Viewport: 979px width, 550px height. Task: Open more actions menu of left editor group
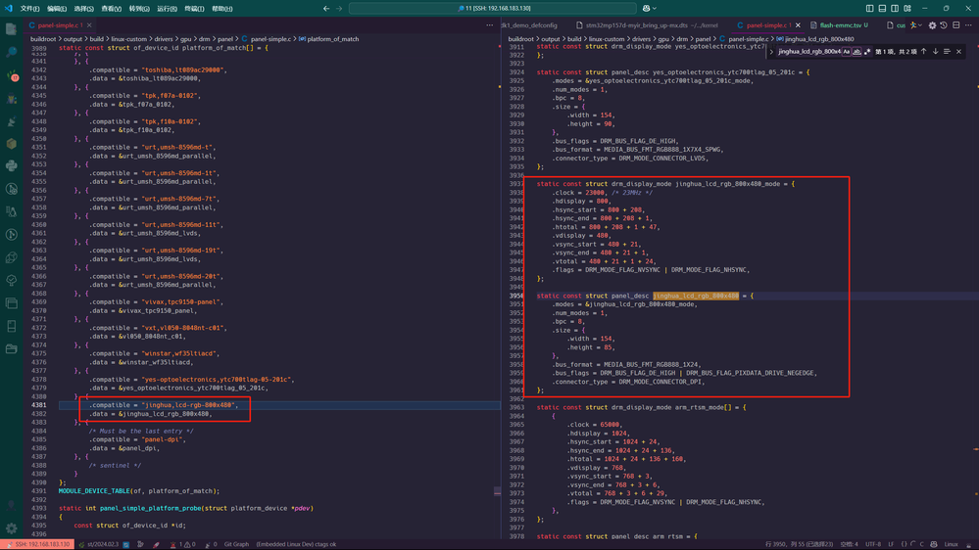tap(490, 25)
